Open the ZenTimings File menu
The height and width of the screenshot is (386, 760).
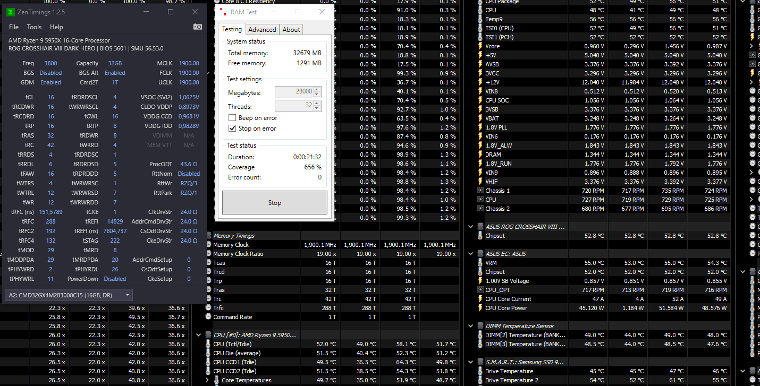pyautogui.click(x=14, y=27)
